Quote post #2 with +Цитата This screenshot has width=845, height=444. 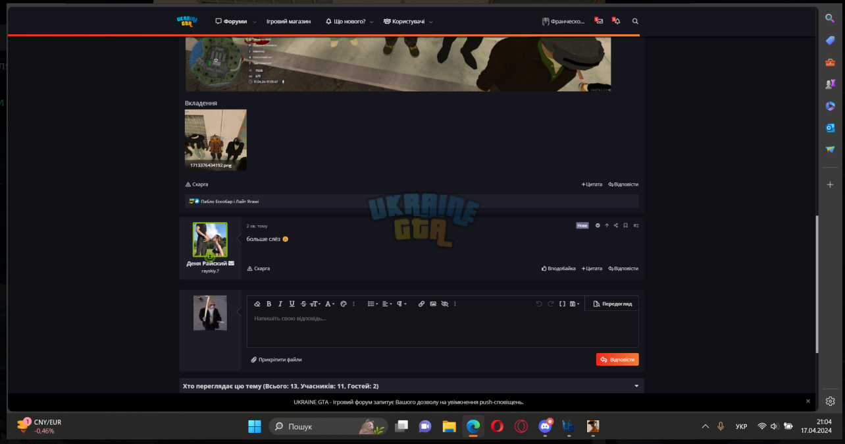[x=592, y=269]
